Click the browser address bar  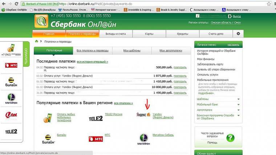coord(145,3)
